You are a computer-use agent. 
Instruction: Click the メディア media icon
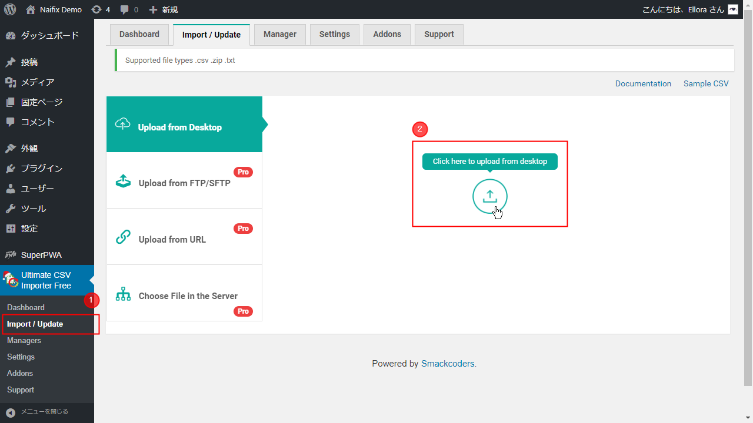pyautogui.click(x=11, y=82)
